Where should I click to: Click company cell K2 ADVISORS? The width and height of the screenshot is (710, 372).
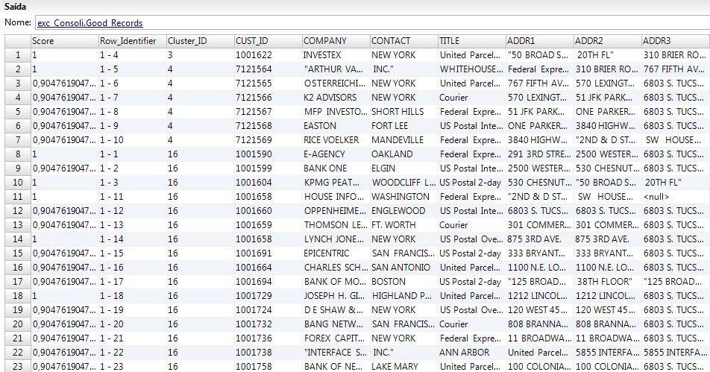[336, 98]
